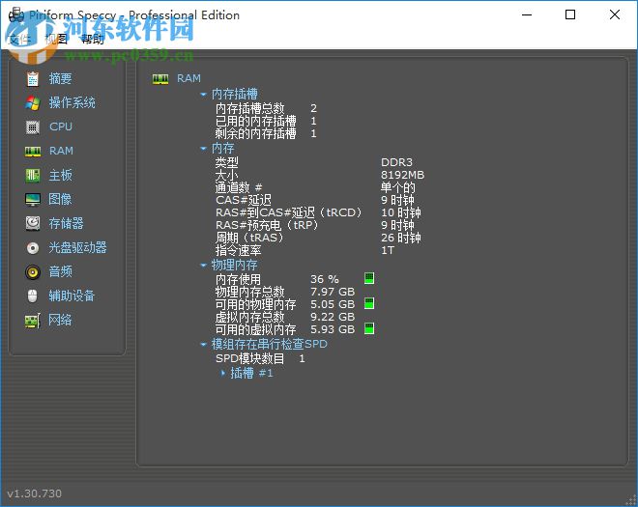The width and height of the screenshot is (638, 507).
Task: Go to the 光盘驱动器 section
Action: coord(77,247)
